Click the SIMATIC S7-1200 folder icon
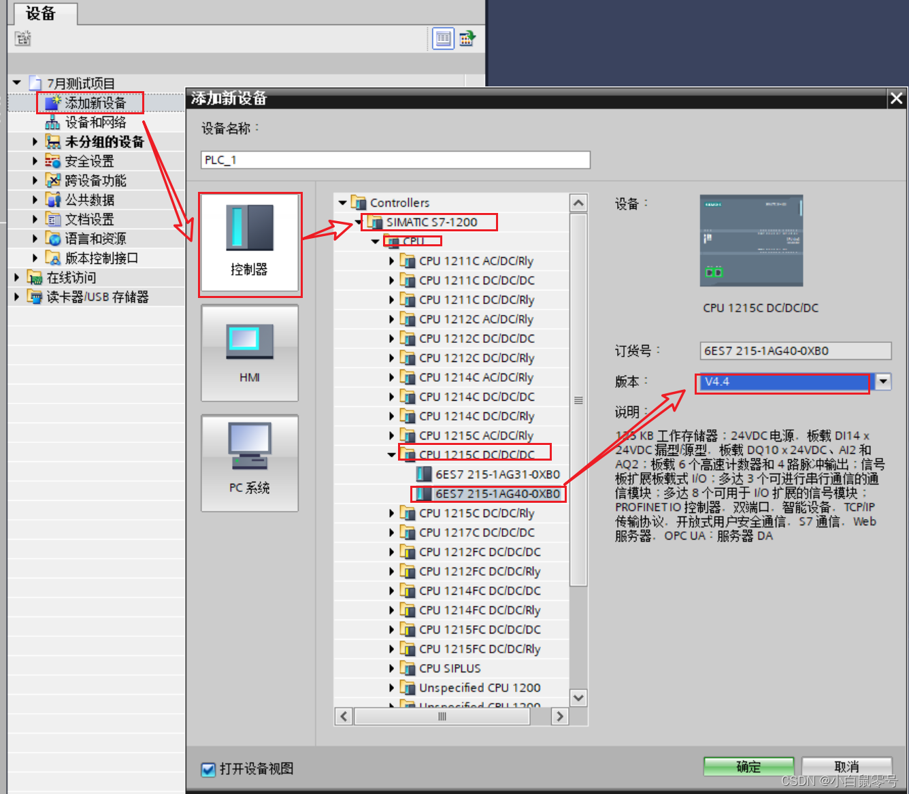The height and width of the screenshot is (794, 909). point(375,222)
